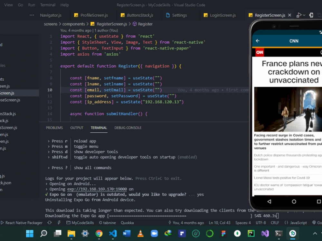Open the terminal app on the taskbar

(279, 233)
